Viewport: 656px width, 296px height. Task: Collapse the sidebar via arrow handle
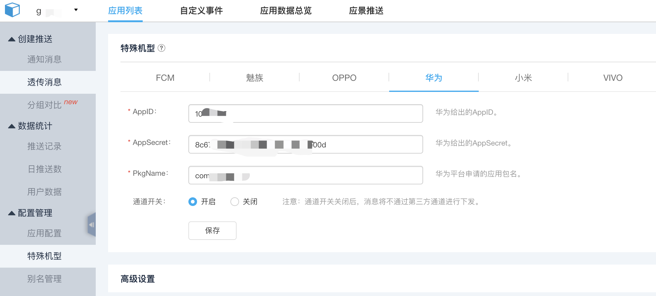[91, 224]
